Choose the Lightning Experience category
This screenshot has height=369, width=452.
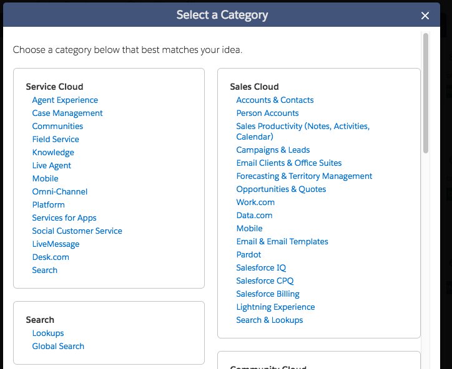(x=275, y=307)
